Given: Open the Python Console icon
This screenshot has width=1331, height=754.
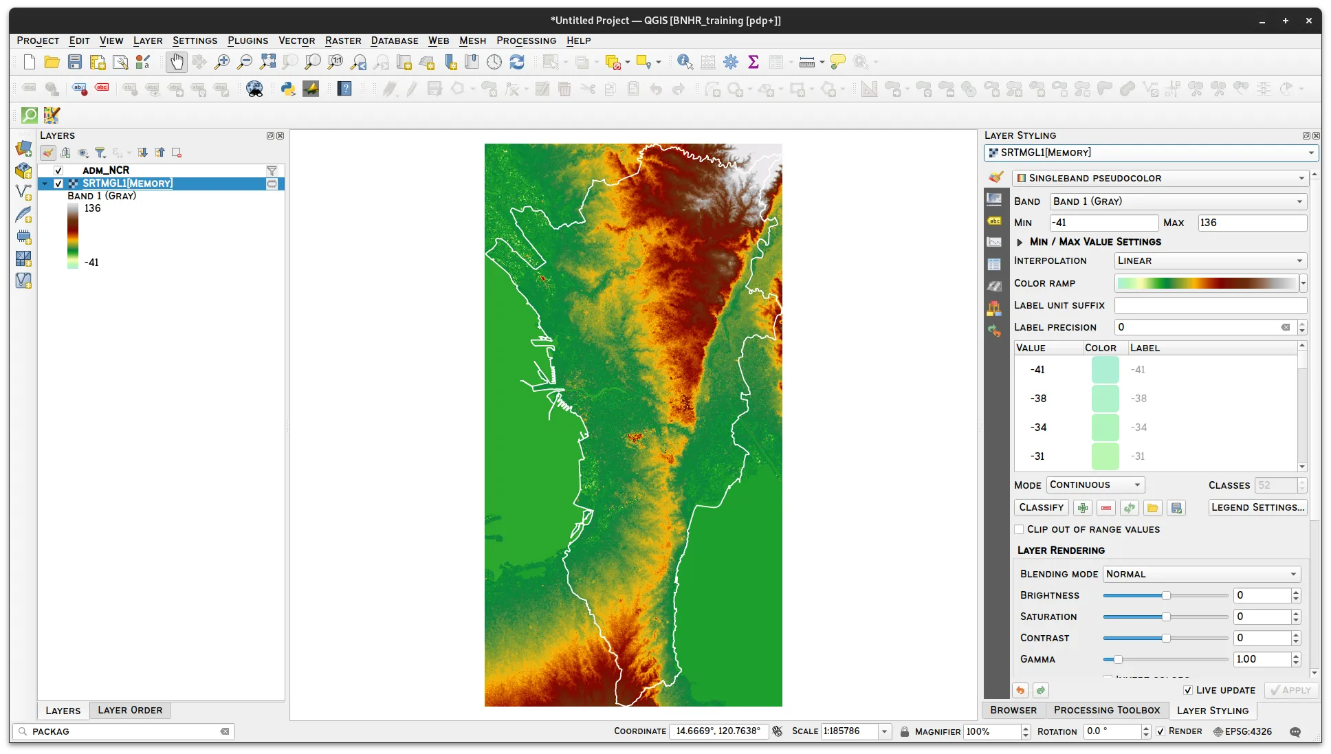Looking at the screenshot, I should tap(287, 89).
